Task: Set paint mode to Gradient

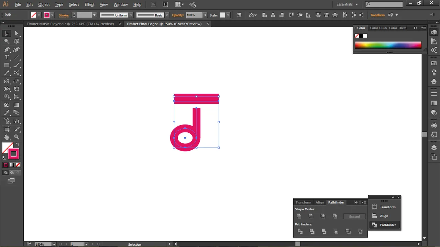Action: coord(12,165)
